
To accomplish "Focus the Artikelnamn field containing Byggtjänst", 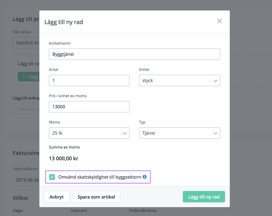I will (x=134, y=54).
